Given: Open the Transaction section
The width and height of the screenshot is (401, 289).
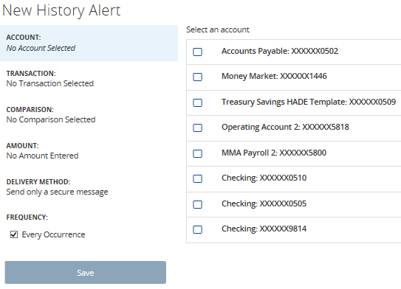Looking at the screenshot, I should [x=89, y=79].
